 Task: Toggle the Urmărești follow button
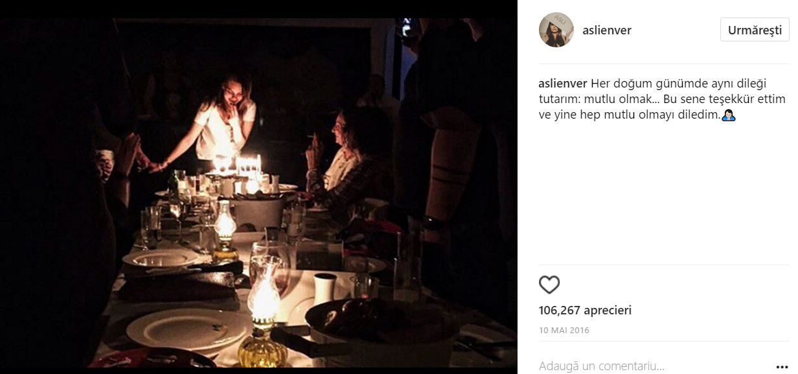[755, 30]
